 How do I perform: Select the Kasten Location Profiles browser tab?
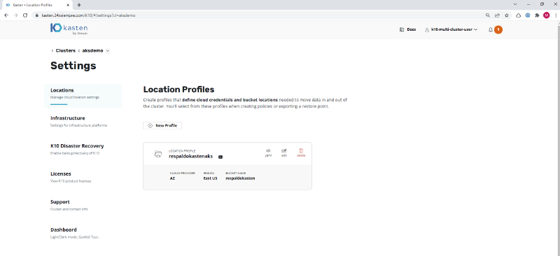pyautogui.click(x=37, y=5)
